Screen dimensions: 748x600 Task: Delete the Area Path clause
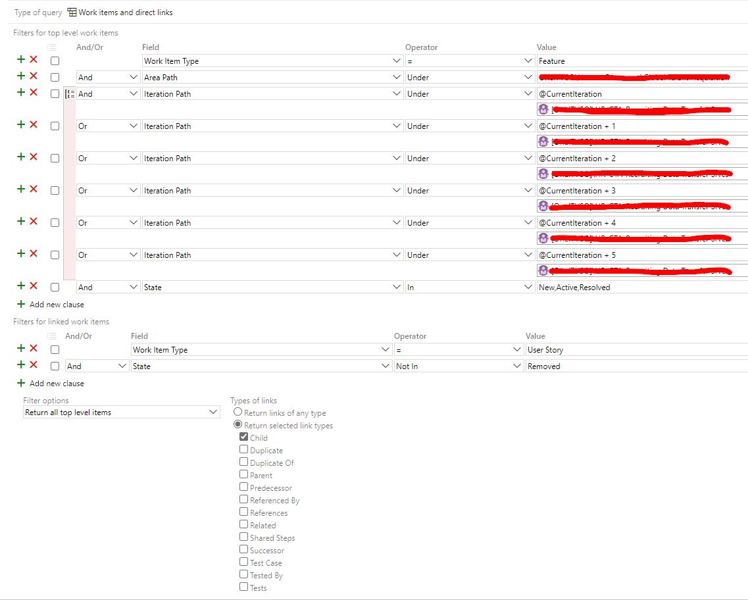click(34, 76)
